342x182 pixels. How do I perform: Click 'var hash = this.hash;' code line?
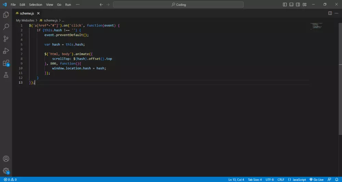tap(65, 44)
